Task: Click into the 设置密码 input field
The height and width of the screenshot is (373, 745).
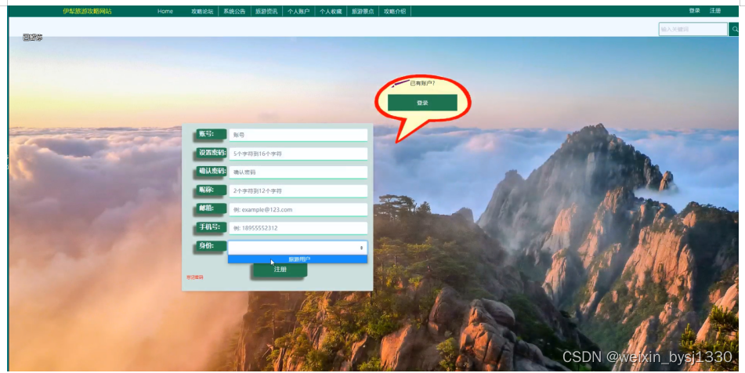Action: (x=298, y=154)
